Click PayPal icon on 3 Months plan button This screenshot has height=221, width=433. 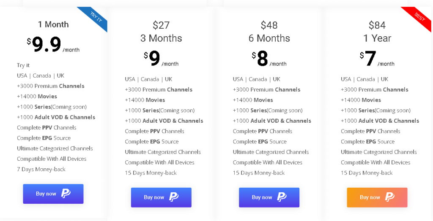(174, 197)
